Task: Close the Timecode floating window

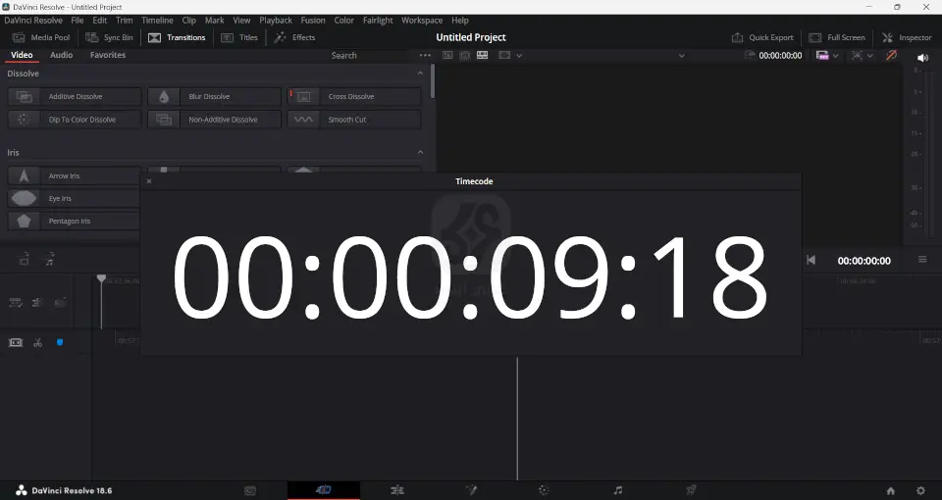Action: pos(149,181)
